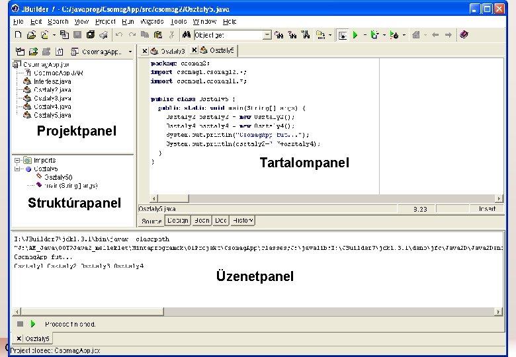Click the green Rerun arrow in the message pane
516x357 pixels.
coord(33,324)
